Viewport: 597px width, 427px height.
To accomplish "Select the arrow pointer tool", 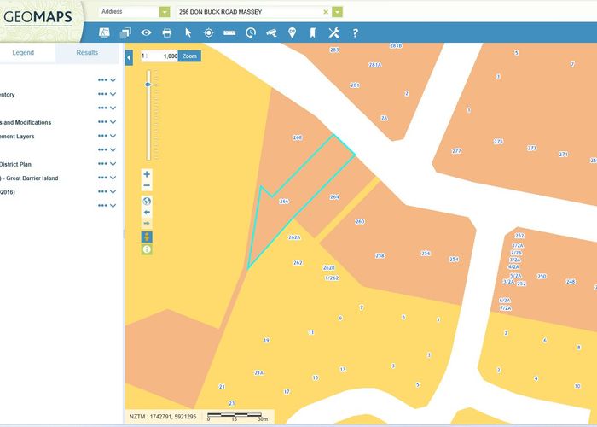I will (188, 32).
